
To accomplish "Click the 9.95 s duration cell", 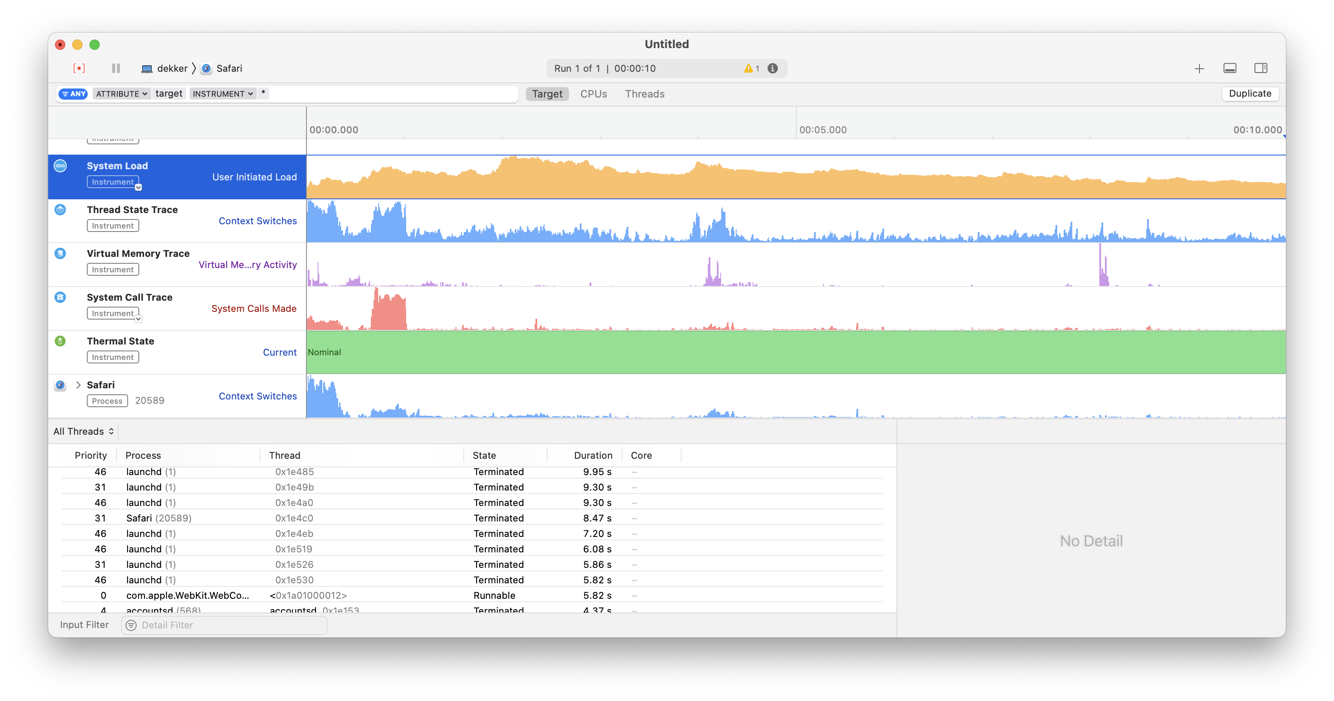I will (x=597, y=472).
